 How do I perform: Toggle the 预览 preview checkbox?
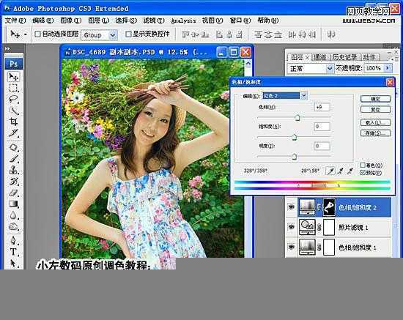[363, 173]
